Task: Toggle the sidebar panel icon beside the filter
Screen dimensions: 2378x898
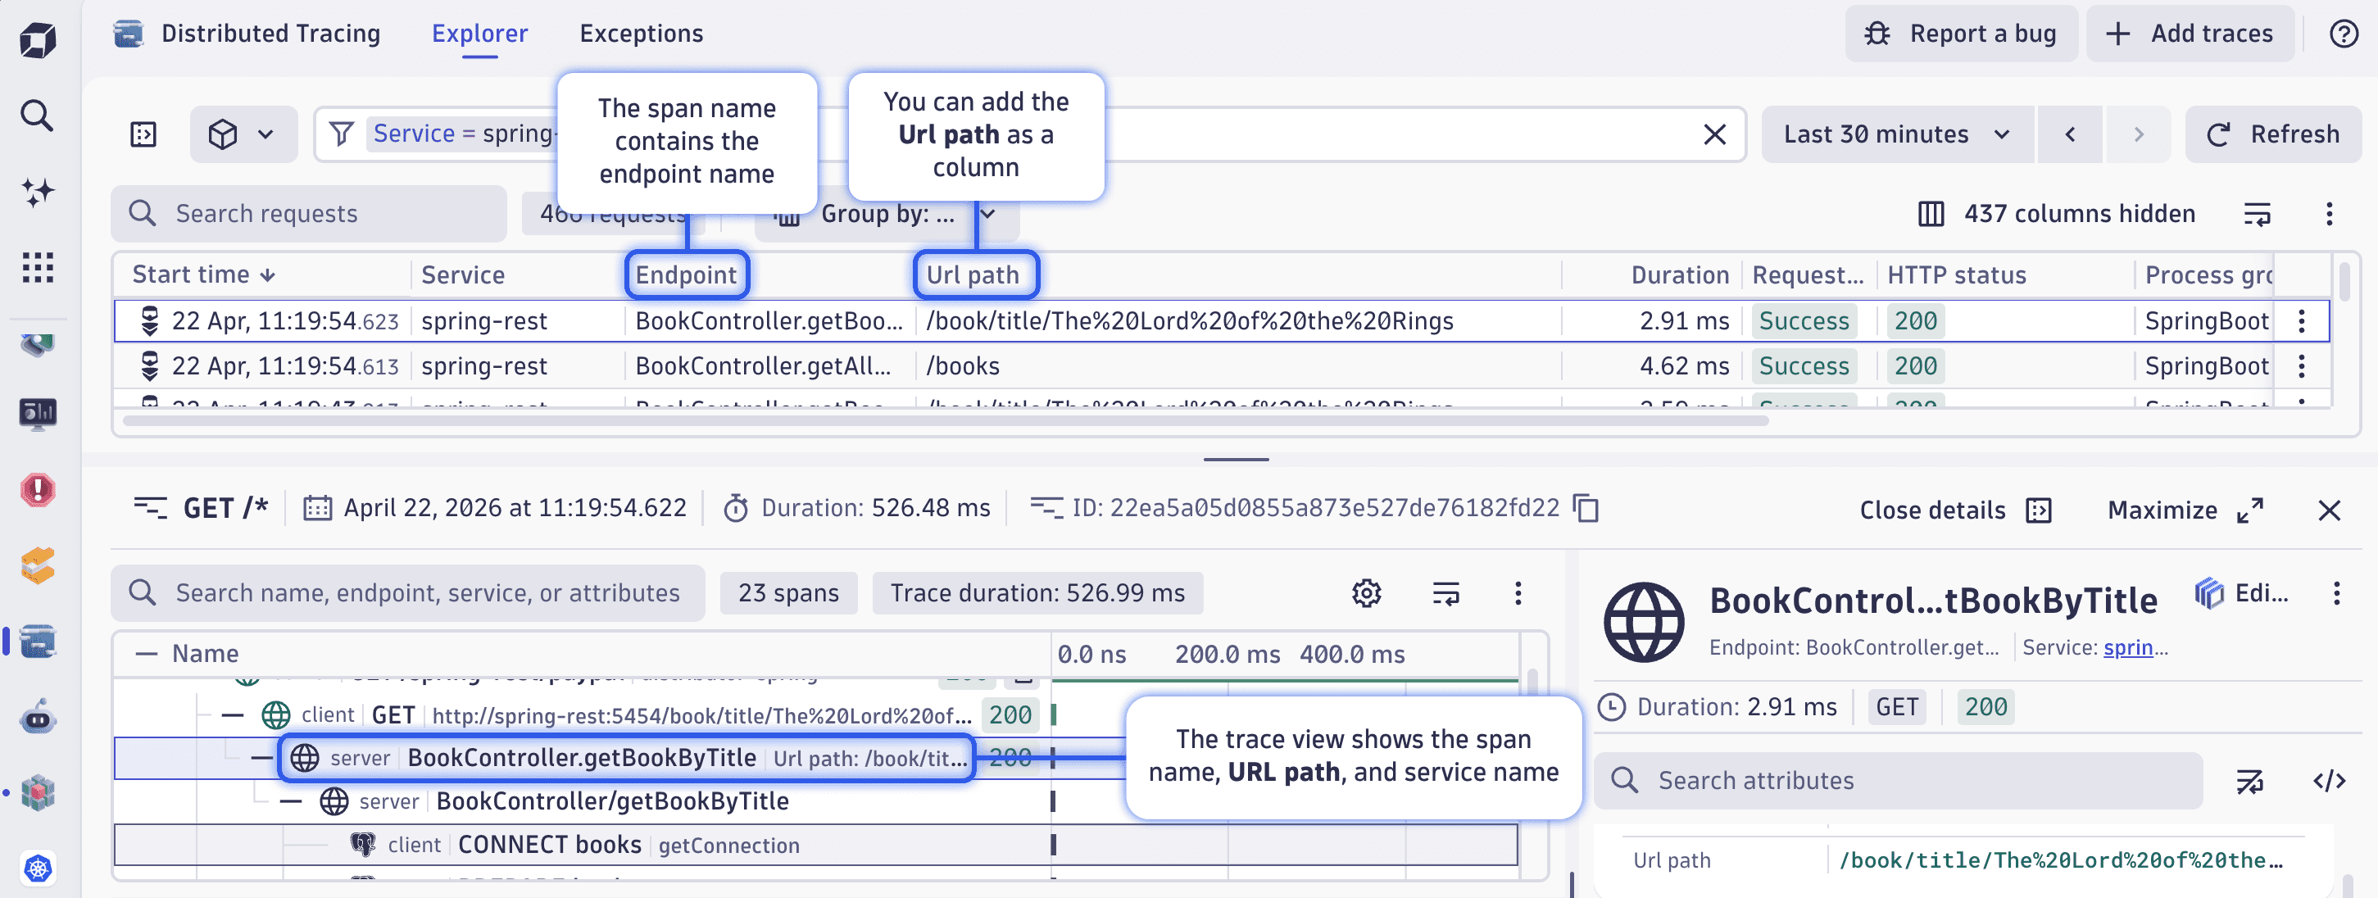Action: (143, 134)
